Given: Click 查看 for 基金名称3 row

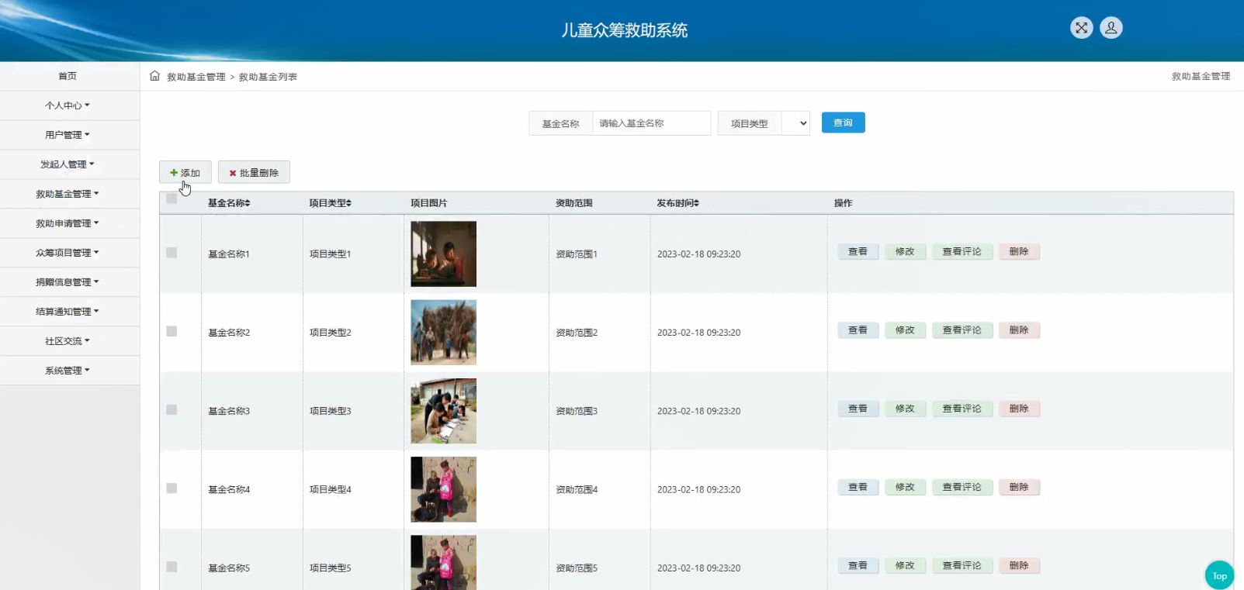Looking at the screenshot, I should point(858,409).
